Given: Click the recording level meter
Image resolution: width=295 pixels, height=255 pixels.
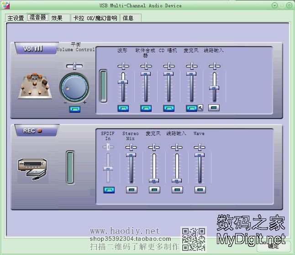Looking at the screenshot, I should click(70, 167).
